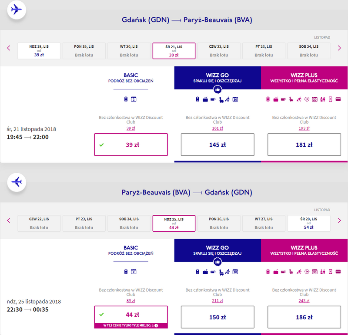
Task: Choose outbound date ŚR 21, LIS
Action: click(174, 51)
